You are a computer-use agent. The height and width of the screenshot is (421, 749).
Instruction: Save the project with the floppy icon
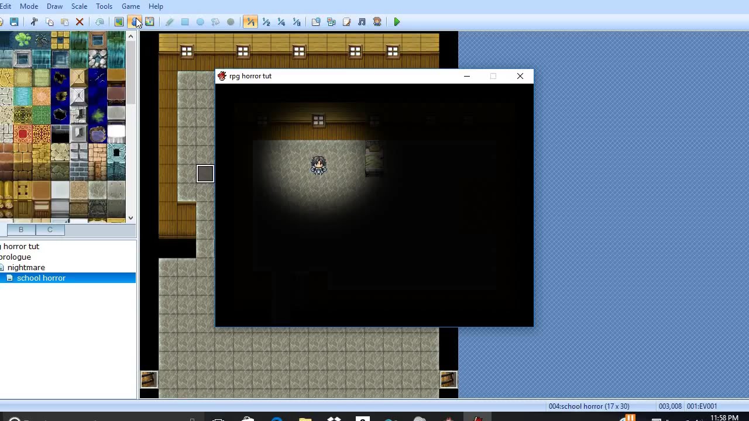click(x=14, y=22)
